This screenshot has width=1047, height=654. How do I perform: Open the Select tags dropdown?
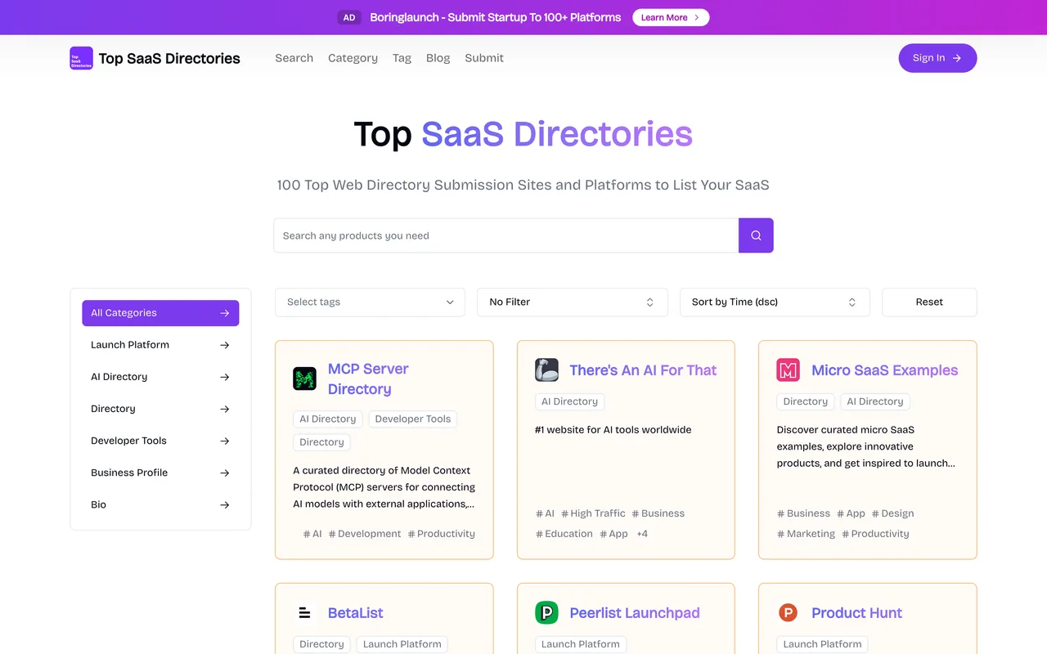[x=370, y=302]
